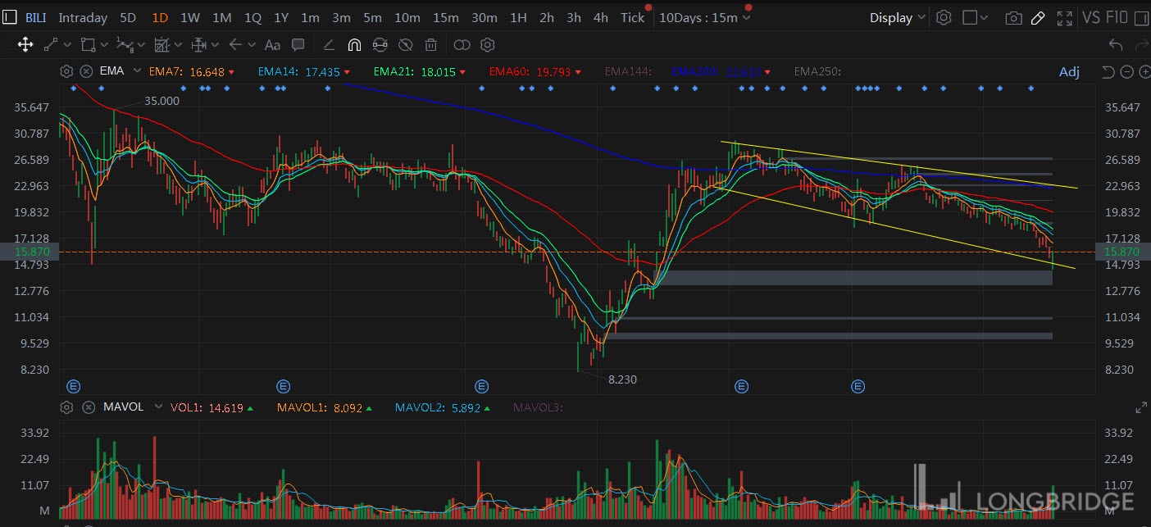Screen dimensions: 1151x527
Task: Click the VS compare button
Action: 1090,17
